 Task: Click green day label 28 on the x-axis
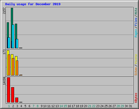click(118, 106)
